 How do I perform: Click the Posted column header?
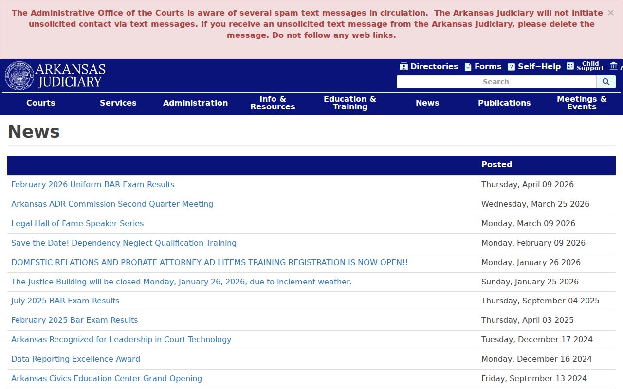(496, 164)
